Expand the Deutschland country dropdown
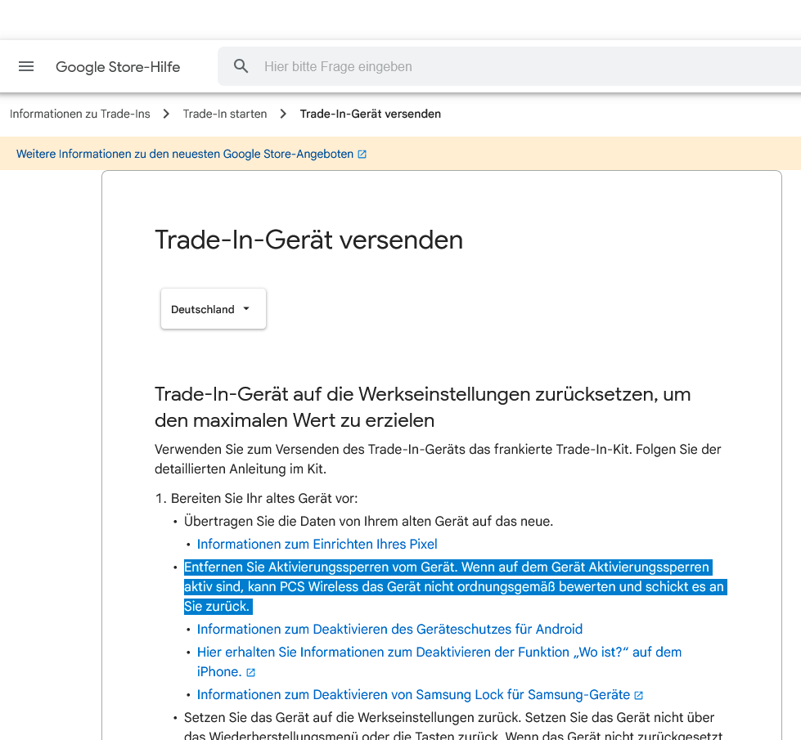This screenshot has width=801, height=740. (213, 309)
